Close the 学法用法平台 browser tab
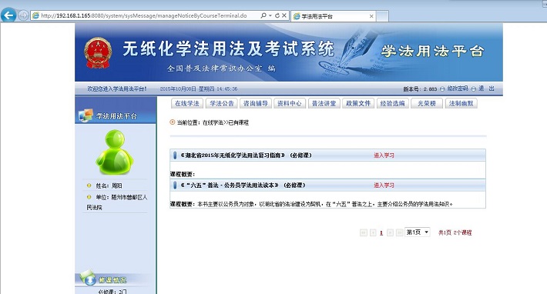Image resolution: width=547 pixels, height=294 pixels. (371, 16)
